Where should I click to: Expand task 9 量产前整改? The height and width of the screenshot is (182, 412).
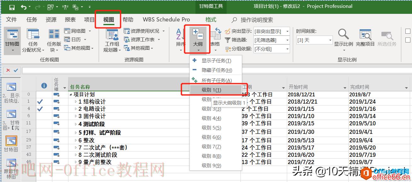(x=76, y=162)
